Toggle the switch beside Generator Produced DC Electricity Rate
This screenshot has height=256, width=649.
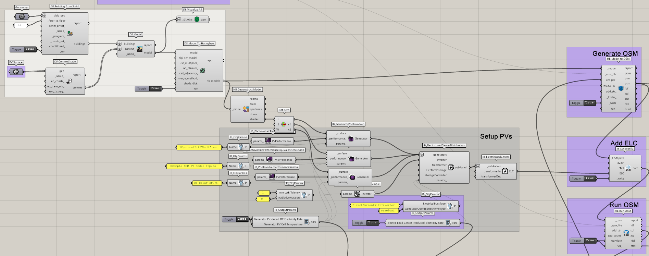click(242, 219)
